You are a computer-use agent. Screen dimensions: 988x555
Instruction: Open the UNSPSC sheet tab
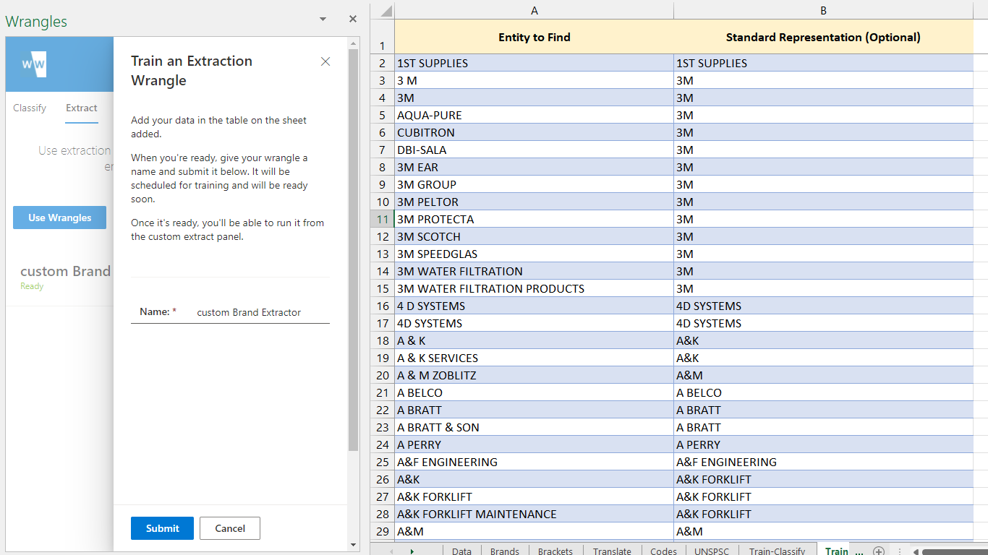point(712,551)
